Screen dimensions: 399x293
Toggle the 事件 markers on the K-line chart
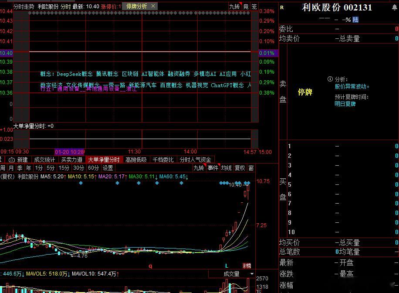coord(213,168)
